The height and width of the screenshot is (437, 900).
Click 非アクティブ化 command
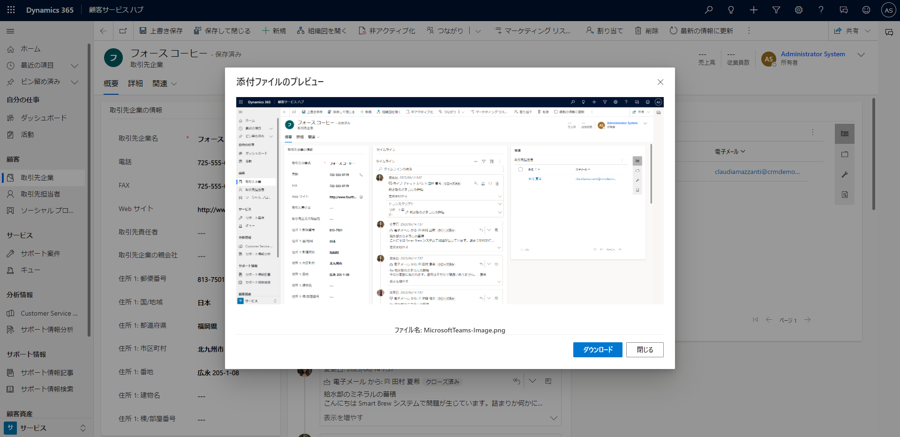pyautogui.click(x=387, y=31)
